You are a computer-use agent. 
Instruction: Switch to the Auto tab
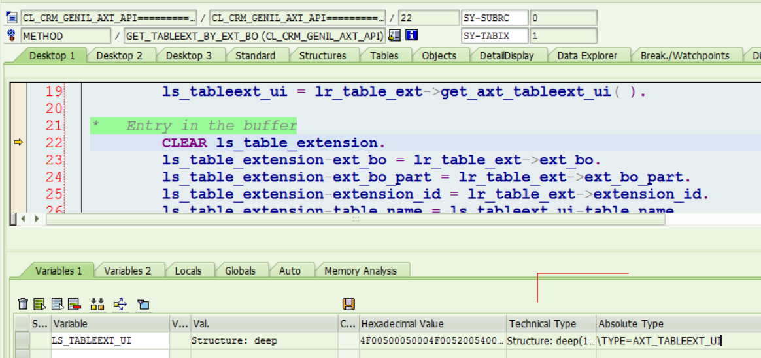(290, 271)
